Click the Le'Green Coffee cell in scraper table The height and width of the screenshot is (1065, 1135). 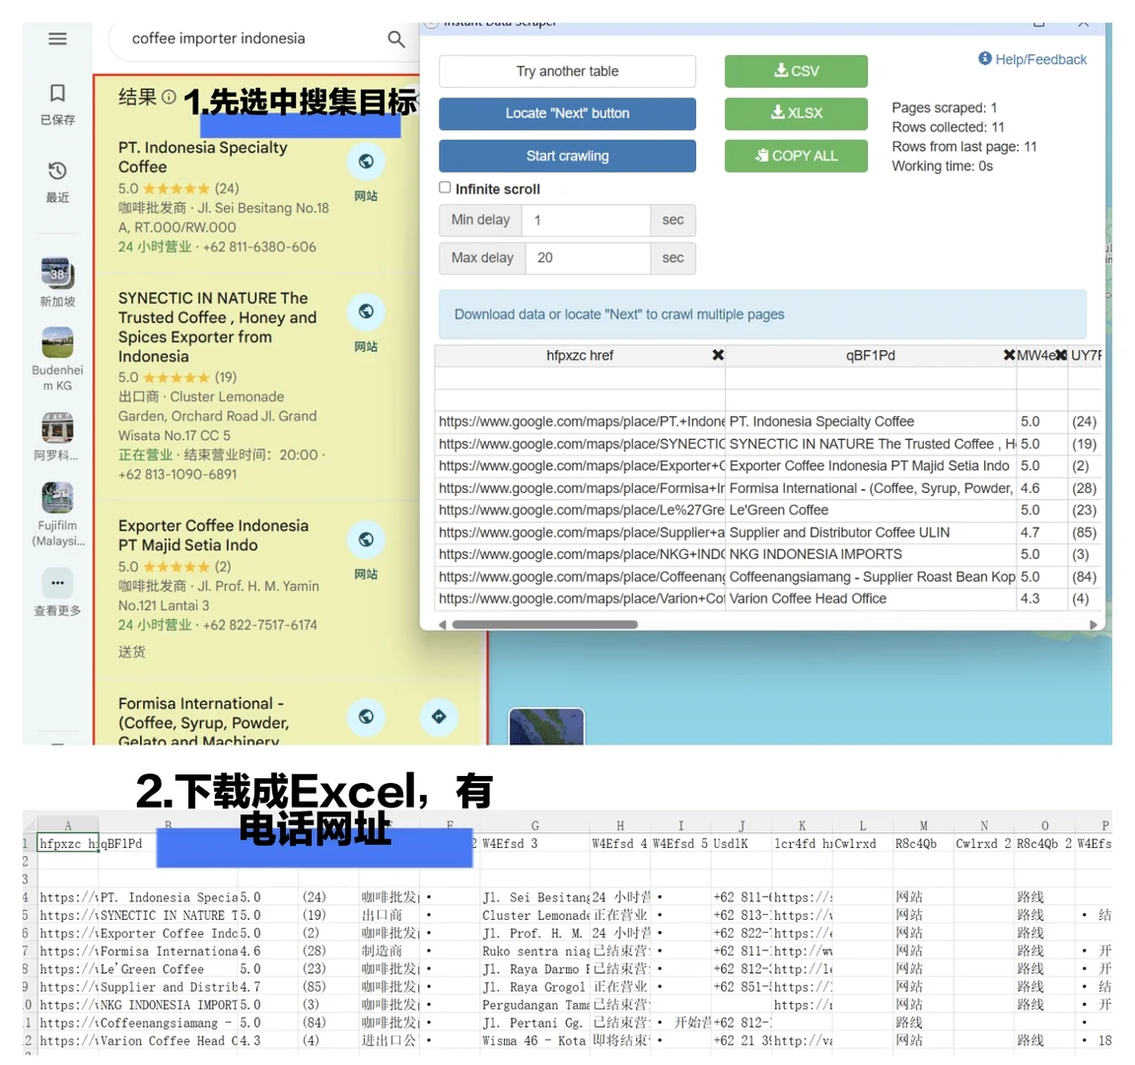871,510
